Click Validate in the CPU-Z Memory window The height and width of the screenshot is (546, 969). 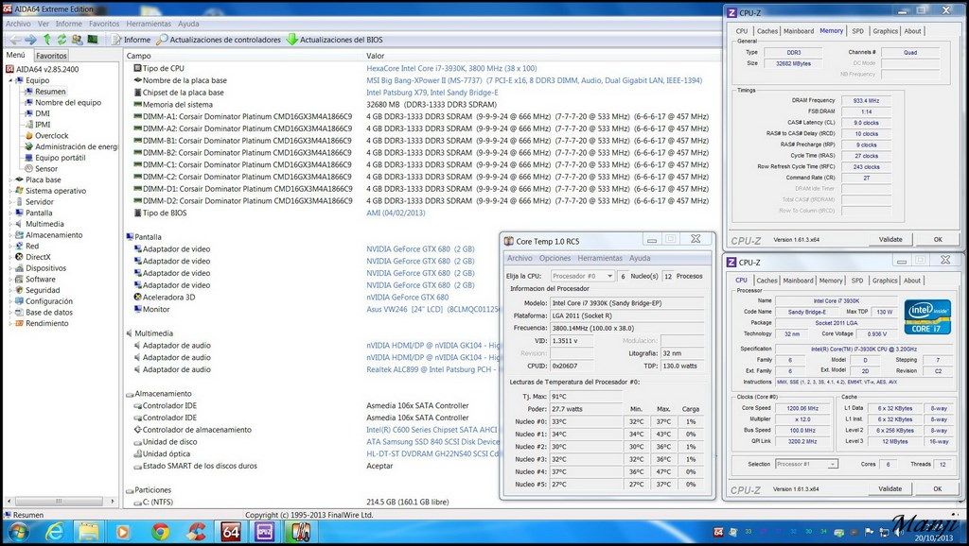(890, 239)
